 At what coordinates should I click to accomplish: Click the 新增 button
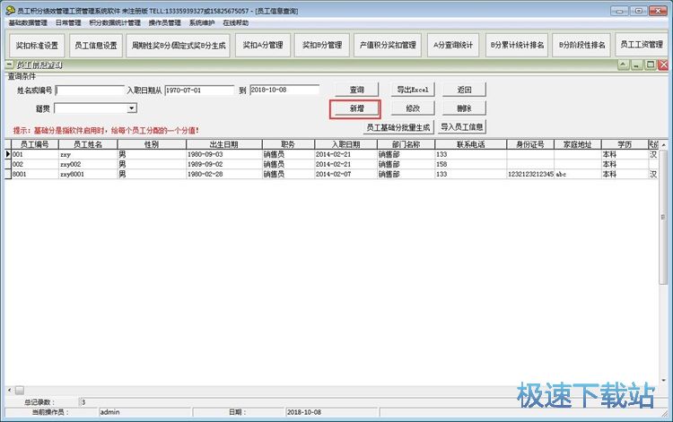tap(356, 108)
